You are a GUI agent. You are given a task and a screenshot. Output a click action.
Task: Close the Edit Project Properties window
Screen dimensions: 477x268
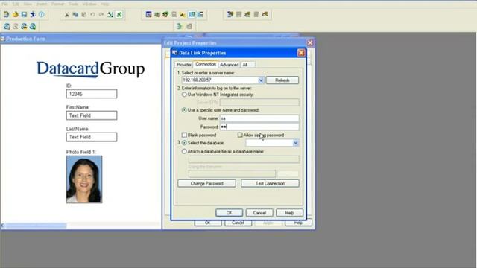tap(310, 42)
